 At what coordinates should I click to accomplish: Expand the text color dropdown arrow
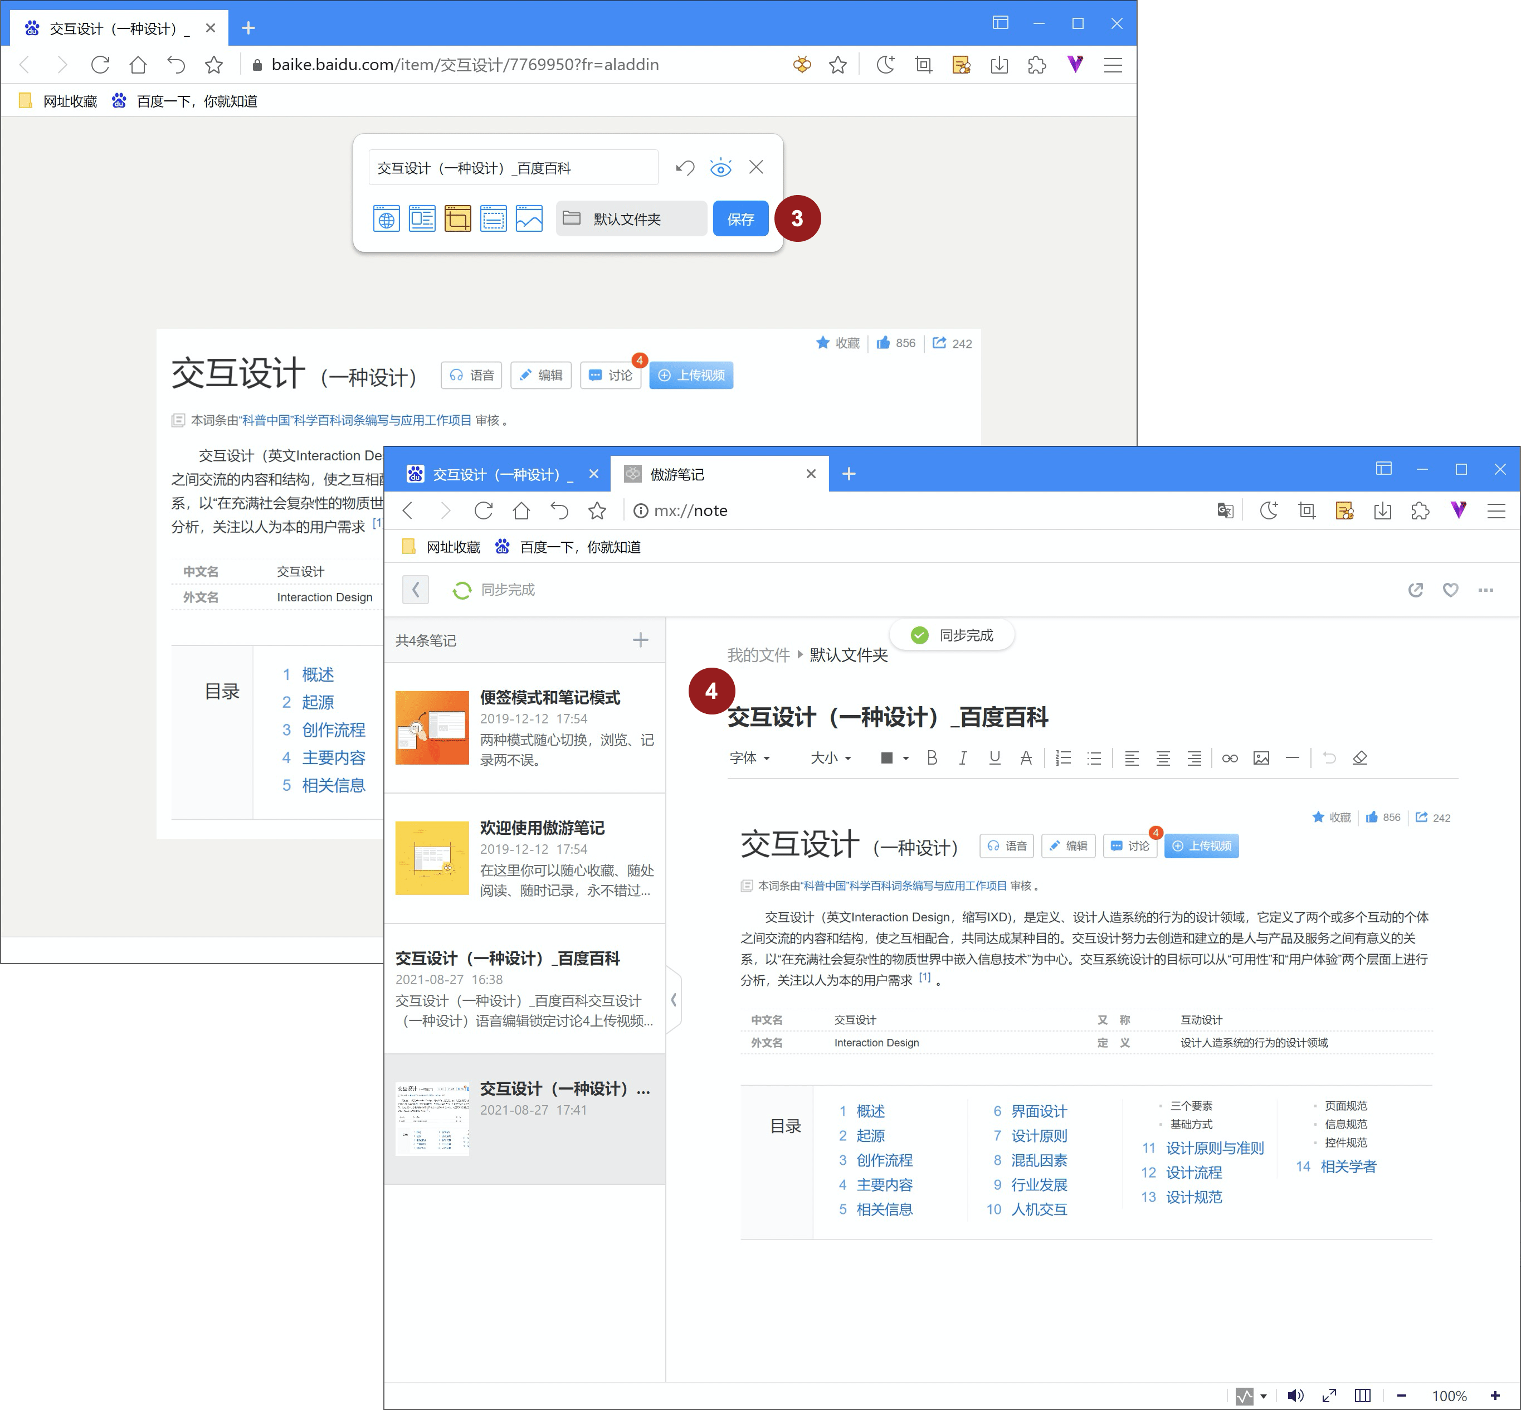tap(906, 759)
